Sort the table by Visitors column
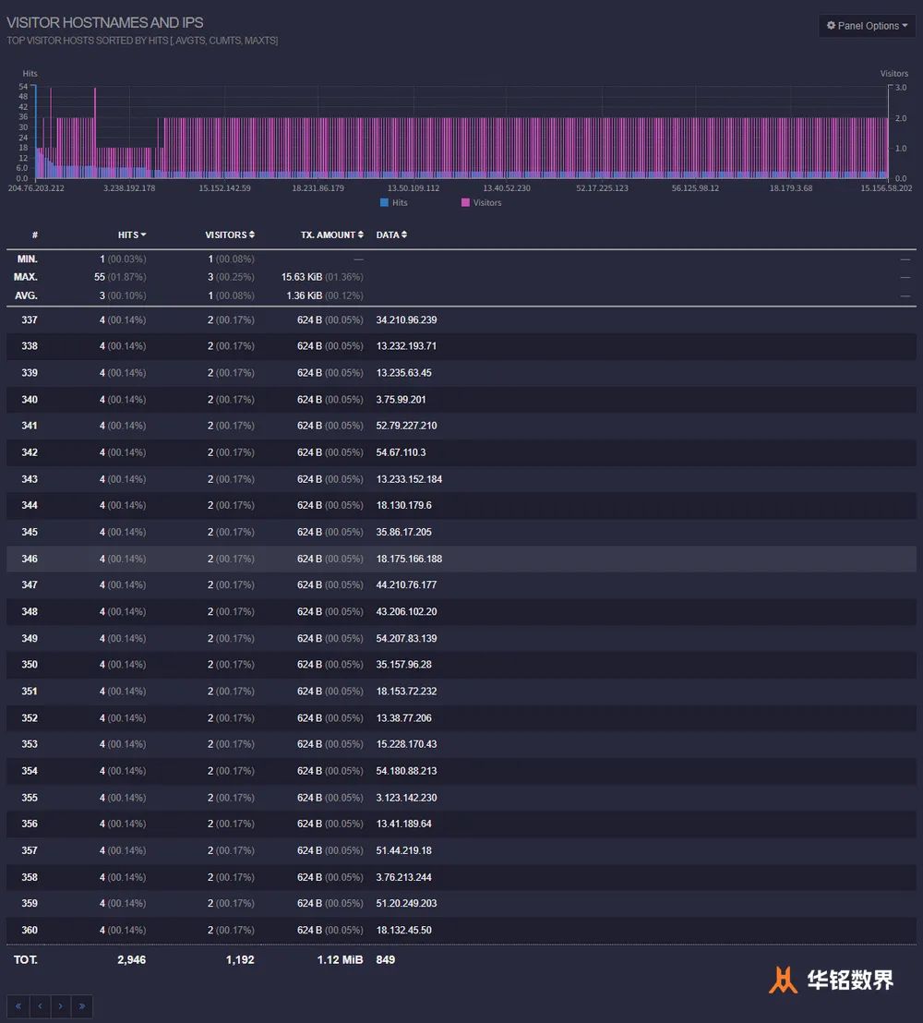The image size is (923, 1023). (229, 235)
